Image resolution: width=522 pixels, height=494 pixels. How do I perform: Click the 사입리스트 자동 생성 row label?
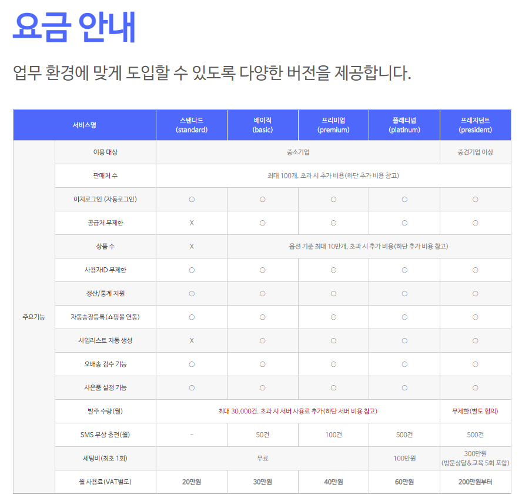(x=106, y=340)
